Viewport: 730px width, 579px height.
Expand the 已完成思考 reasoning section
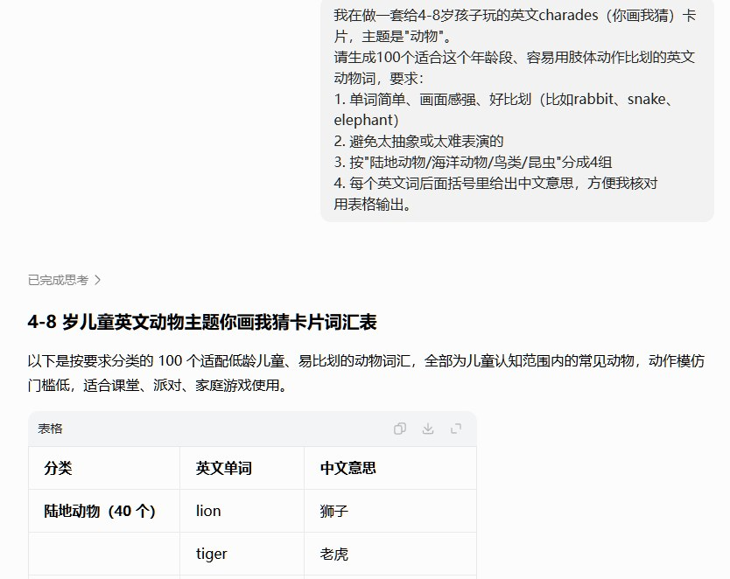point(64,280)
